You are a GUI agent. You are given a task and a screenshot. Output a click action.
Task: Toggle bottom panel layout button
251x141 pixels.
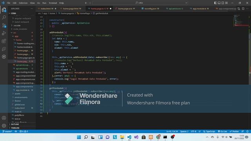(x=219, y=3)
